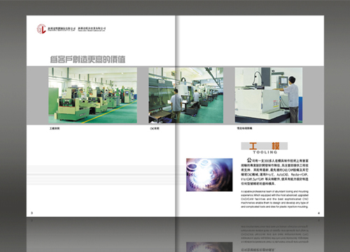Click the gray band between photos
The height and width of the screenshot is (252, 350).
(143, 95)
